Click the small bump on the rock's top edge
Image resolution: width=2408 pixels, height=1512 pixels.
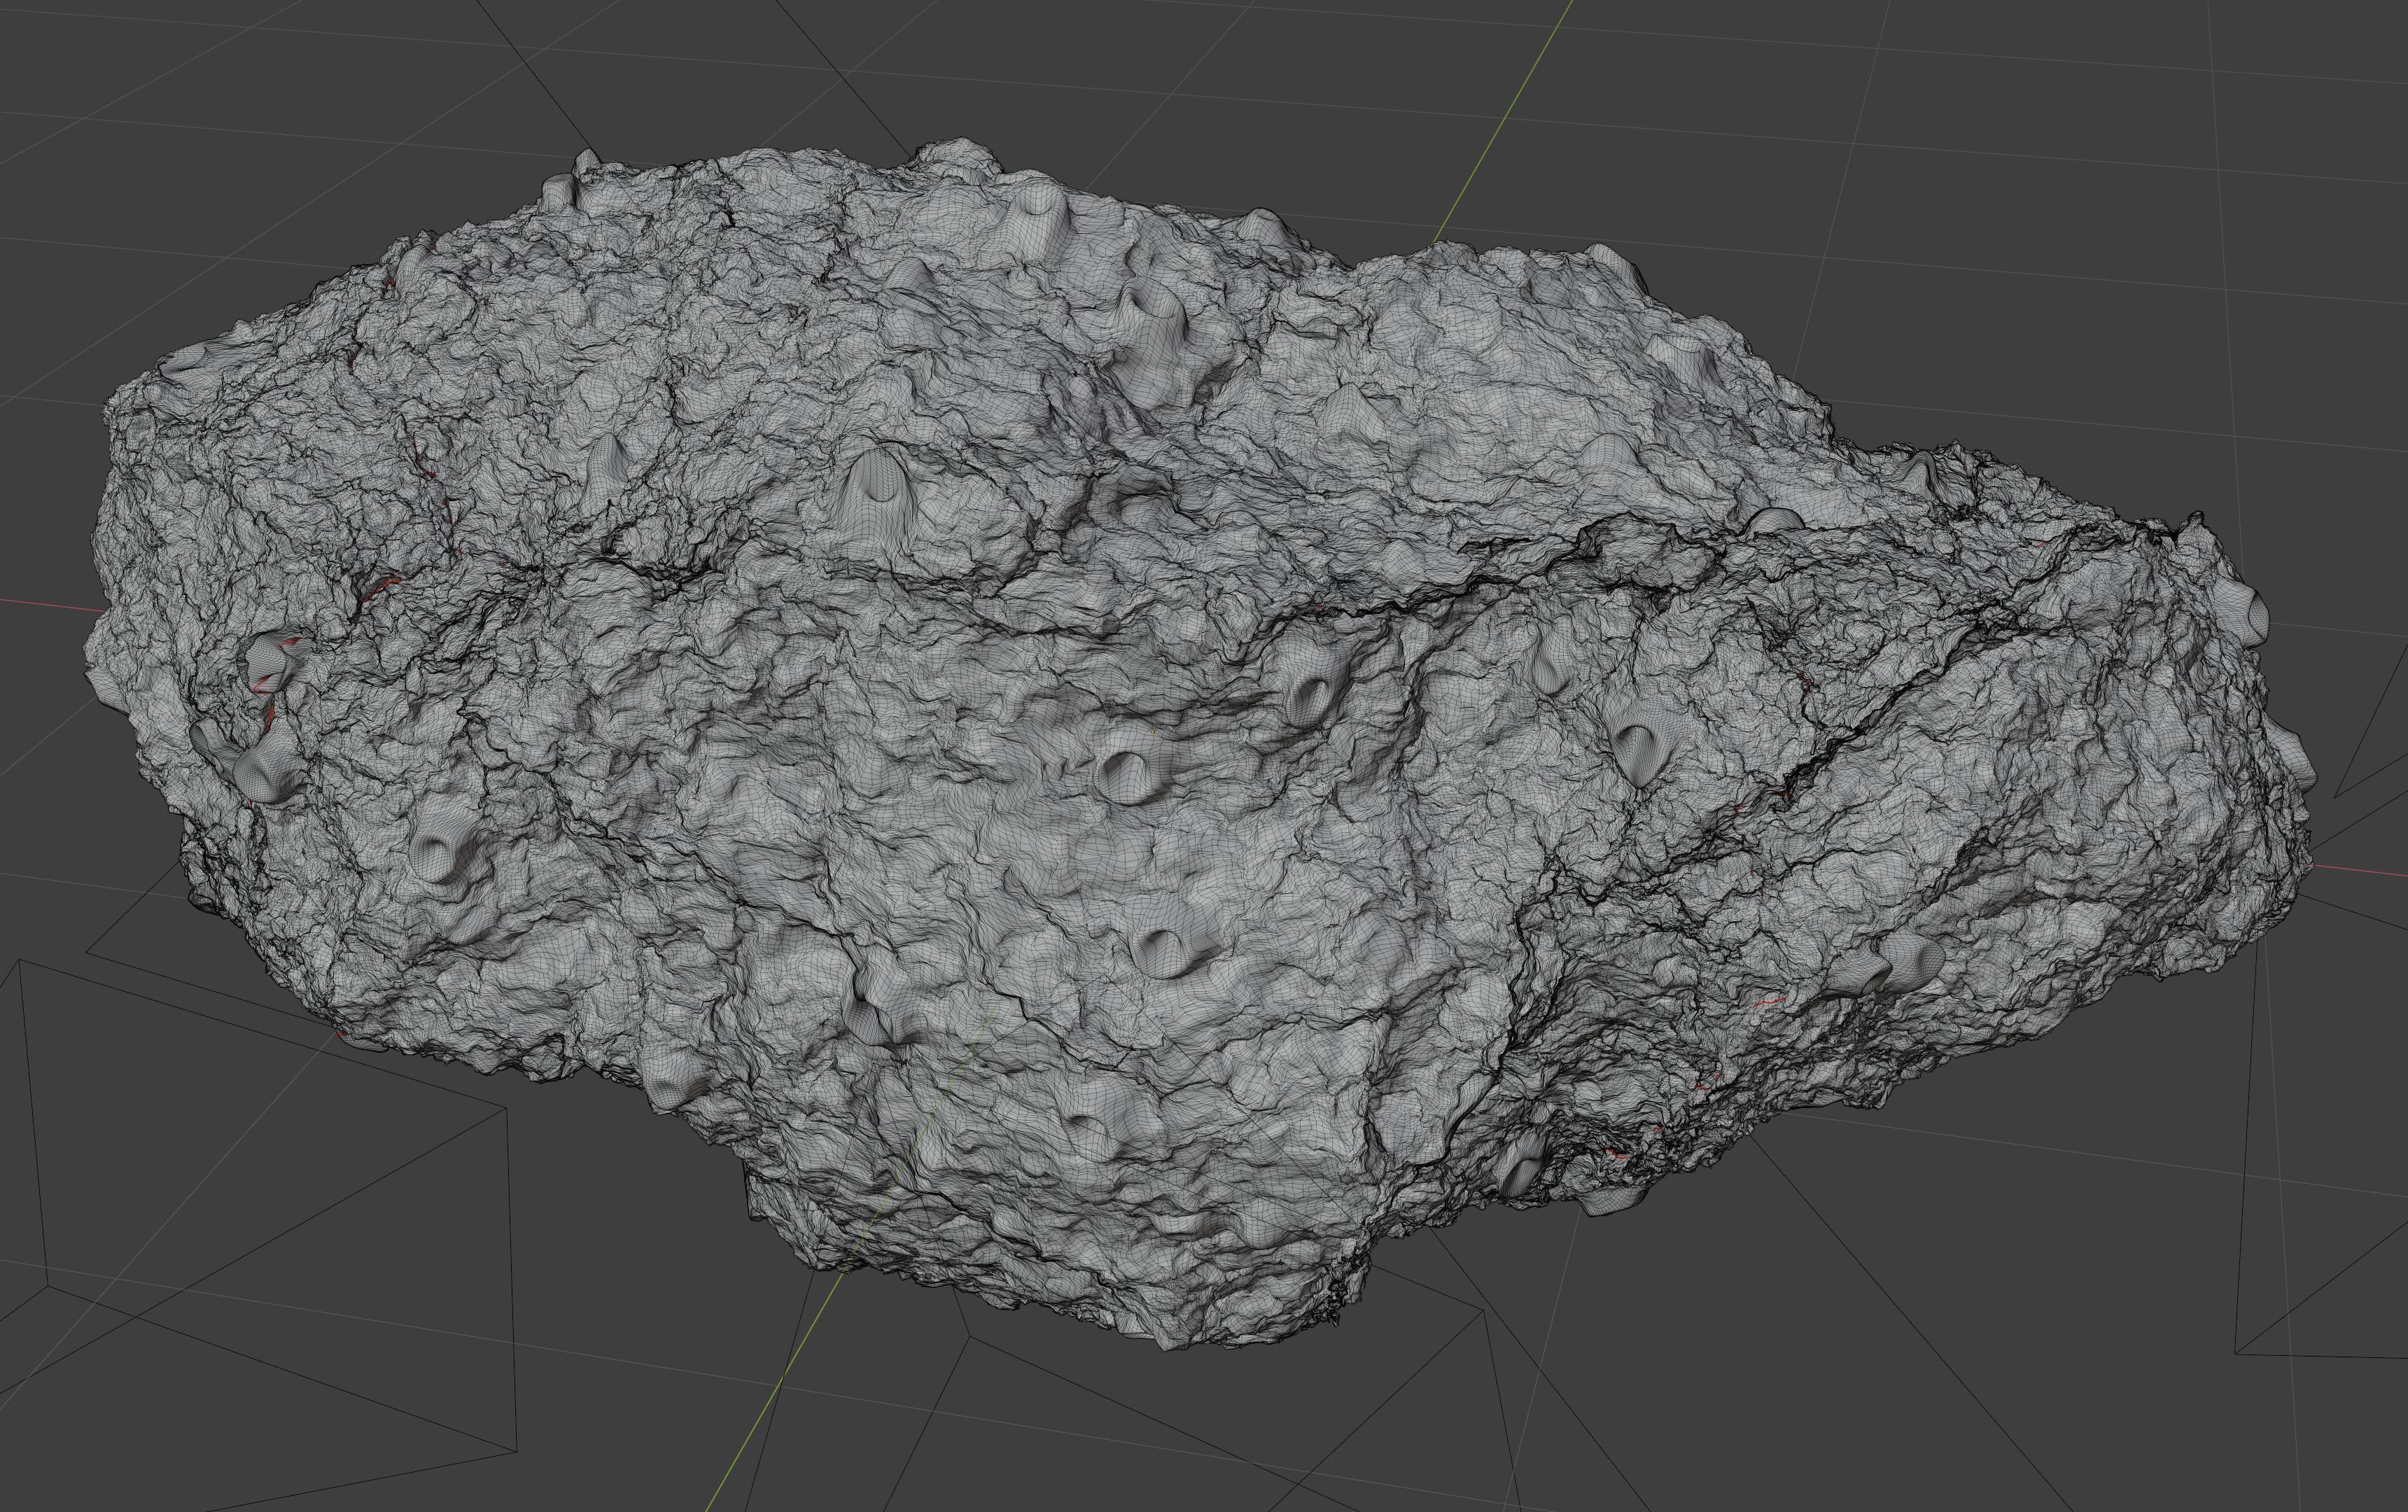point(587,160)
